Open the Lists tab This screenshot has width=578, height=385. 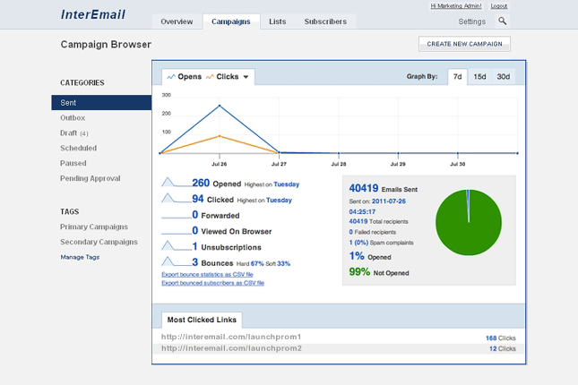pyautogui.click(x=277, y=21)
